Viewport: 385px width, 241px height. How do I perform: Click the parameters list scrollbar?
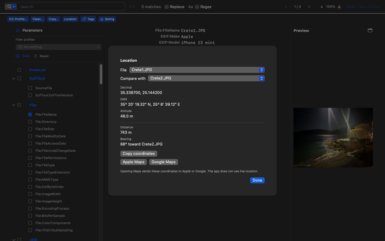pos(101,74)
